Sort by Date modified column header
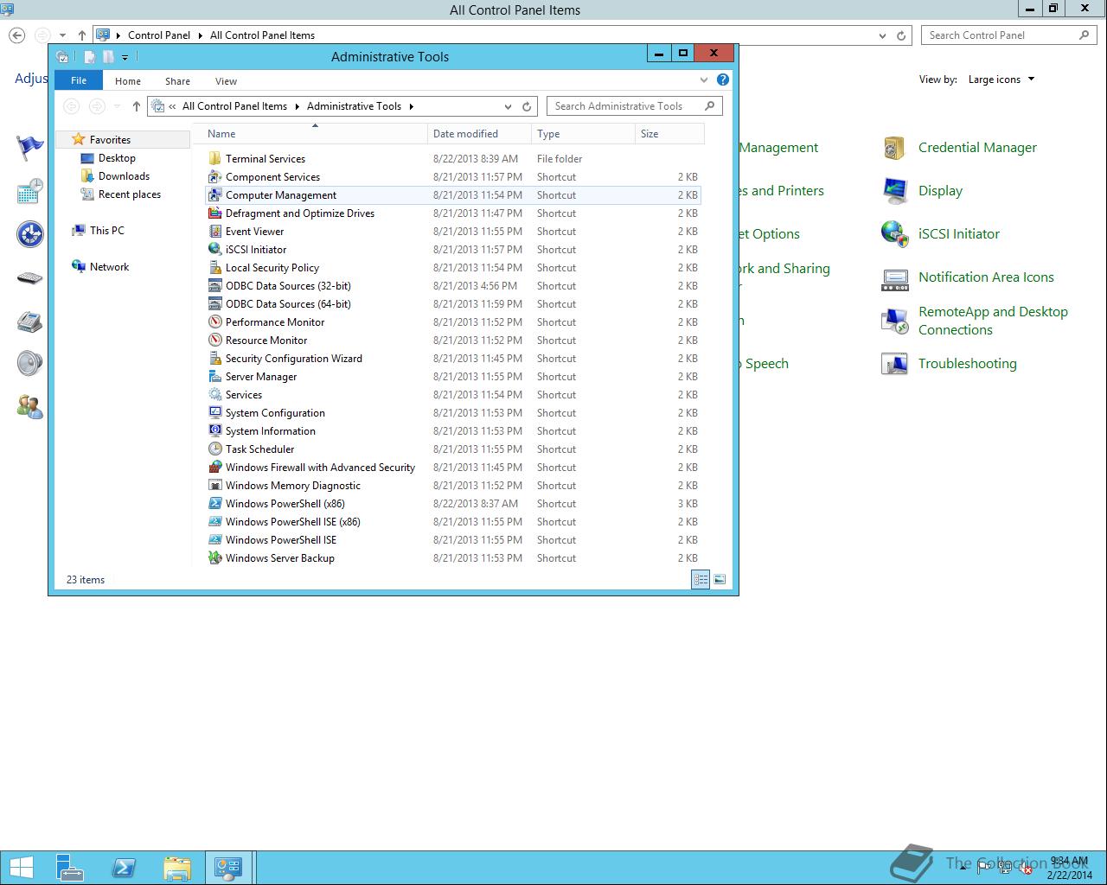This screenshot has width=1107, height=885. point(479,134)
